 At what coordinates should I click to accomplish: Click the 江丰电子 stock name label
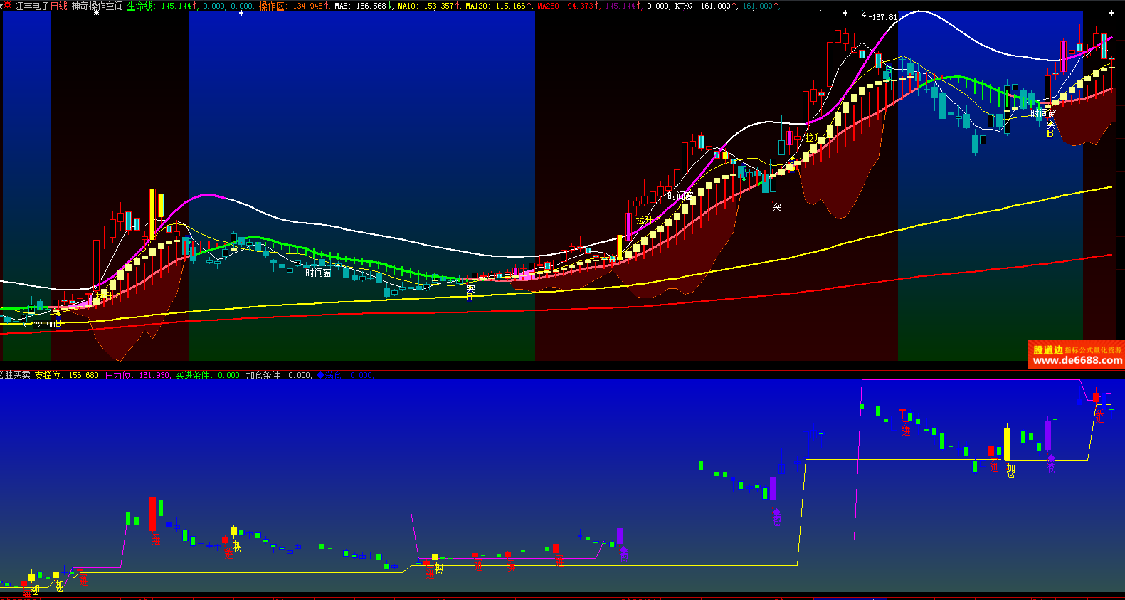[x=32, y=6]
